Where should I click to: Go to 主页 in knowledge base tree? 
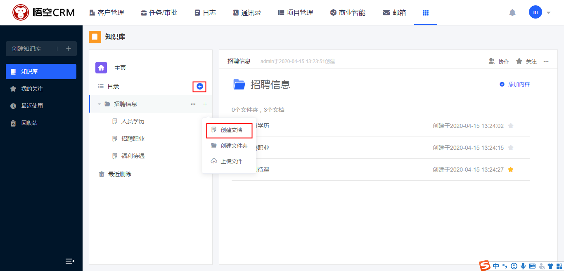coord(120,68)
